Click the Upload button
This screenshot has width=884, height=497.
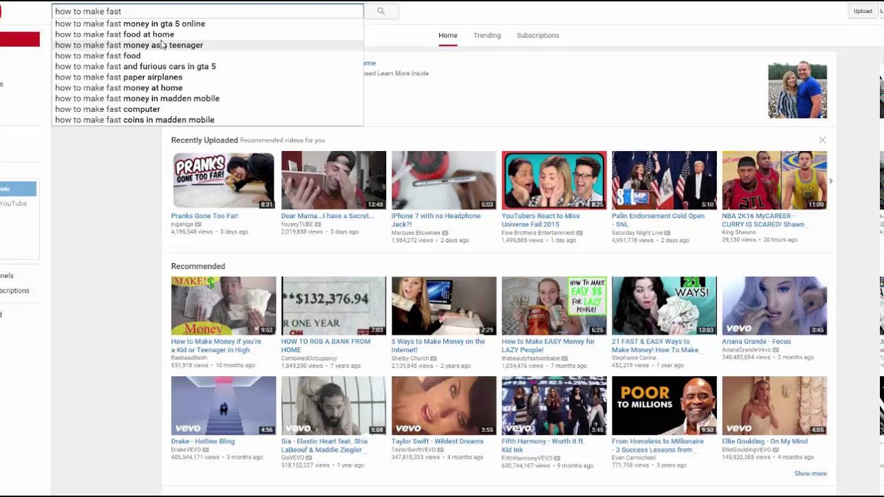863,11
